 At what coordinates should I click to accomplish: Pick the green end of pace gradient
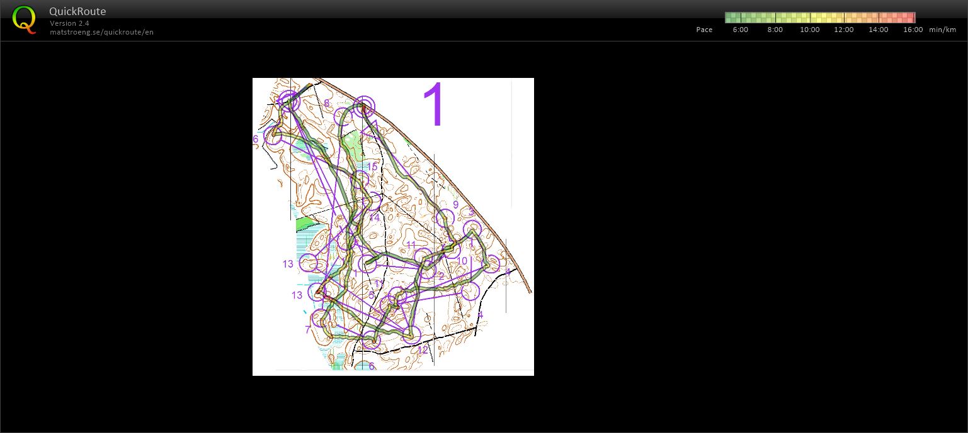click(x=731, y=18)
